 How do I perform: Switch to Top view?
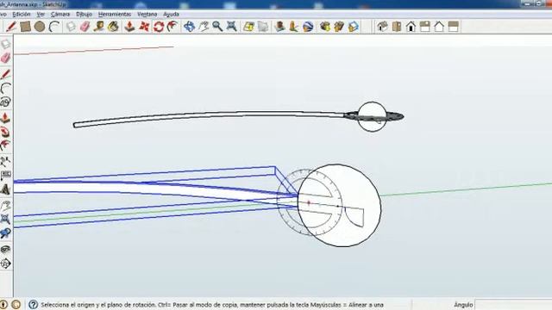tap(397, 27)
